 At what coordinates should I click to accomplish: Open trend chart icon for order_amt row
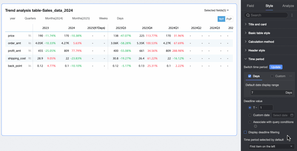click(x=30, y=43)
